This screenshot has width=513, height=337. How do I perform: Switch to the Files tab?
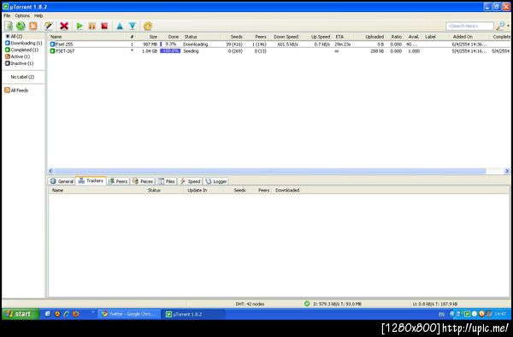[x=167, y=181]
